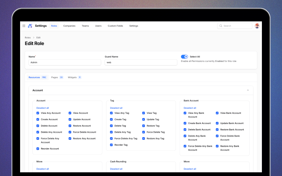Screen dimensions: 282x176
Task: Uncheck Update Bank Account checkbox
Action: (x=217, y=123)
